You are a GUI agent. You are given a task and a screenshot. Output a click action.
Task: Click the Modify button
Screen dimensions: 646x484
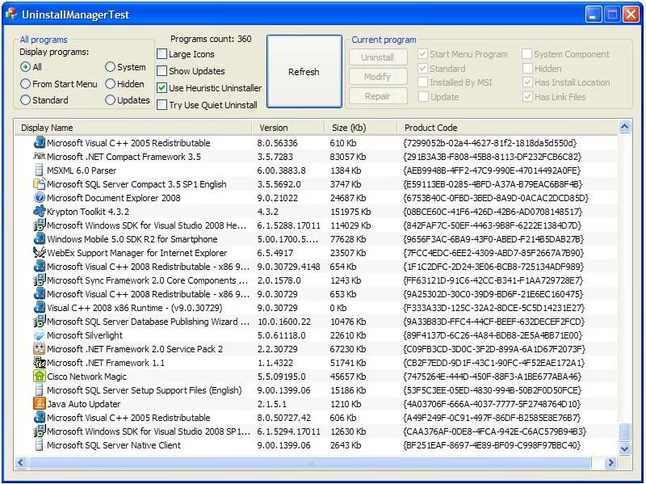tap(378, 77)
